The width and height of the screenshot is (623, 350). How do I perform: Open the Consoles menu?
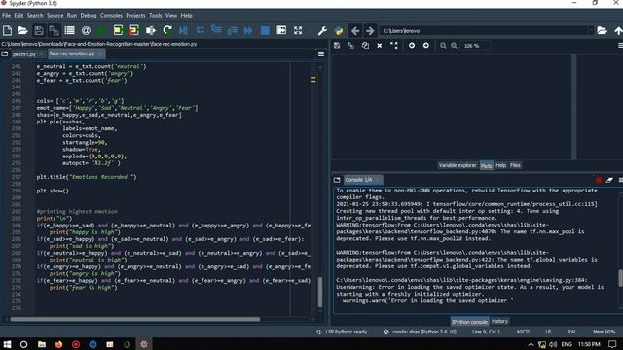[x=111, y=16]
